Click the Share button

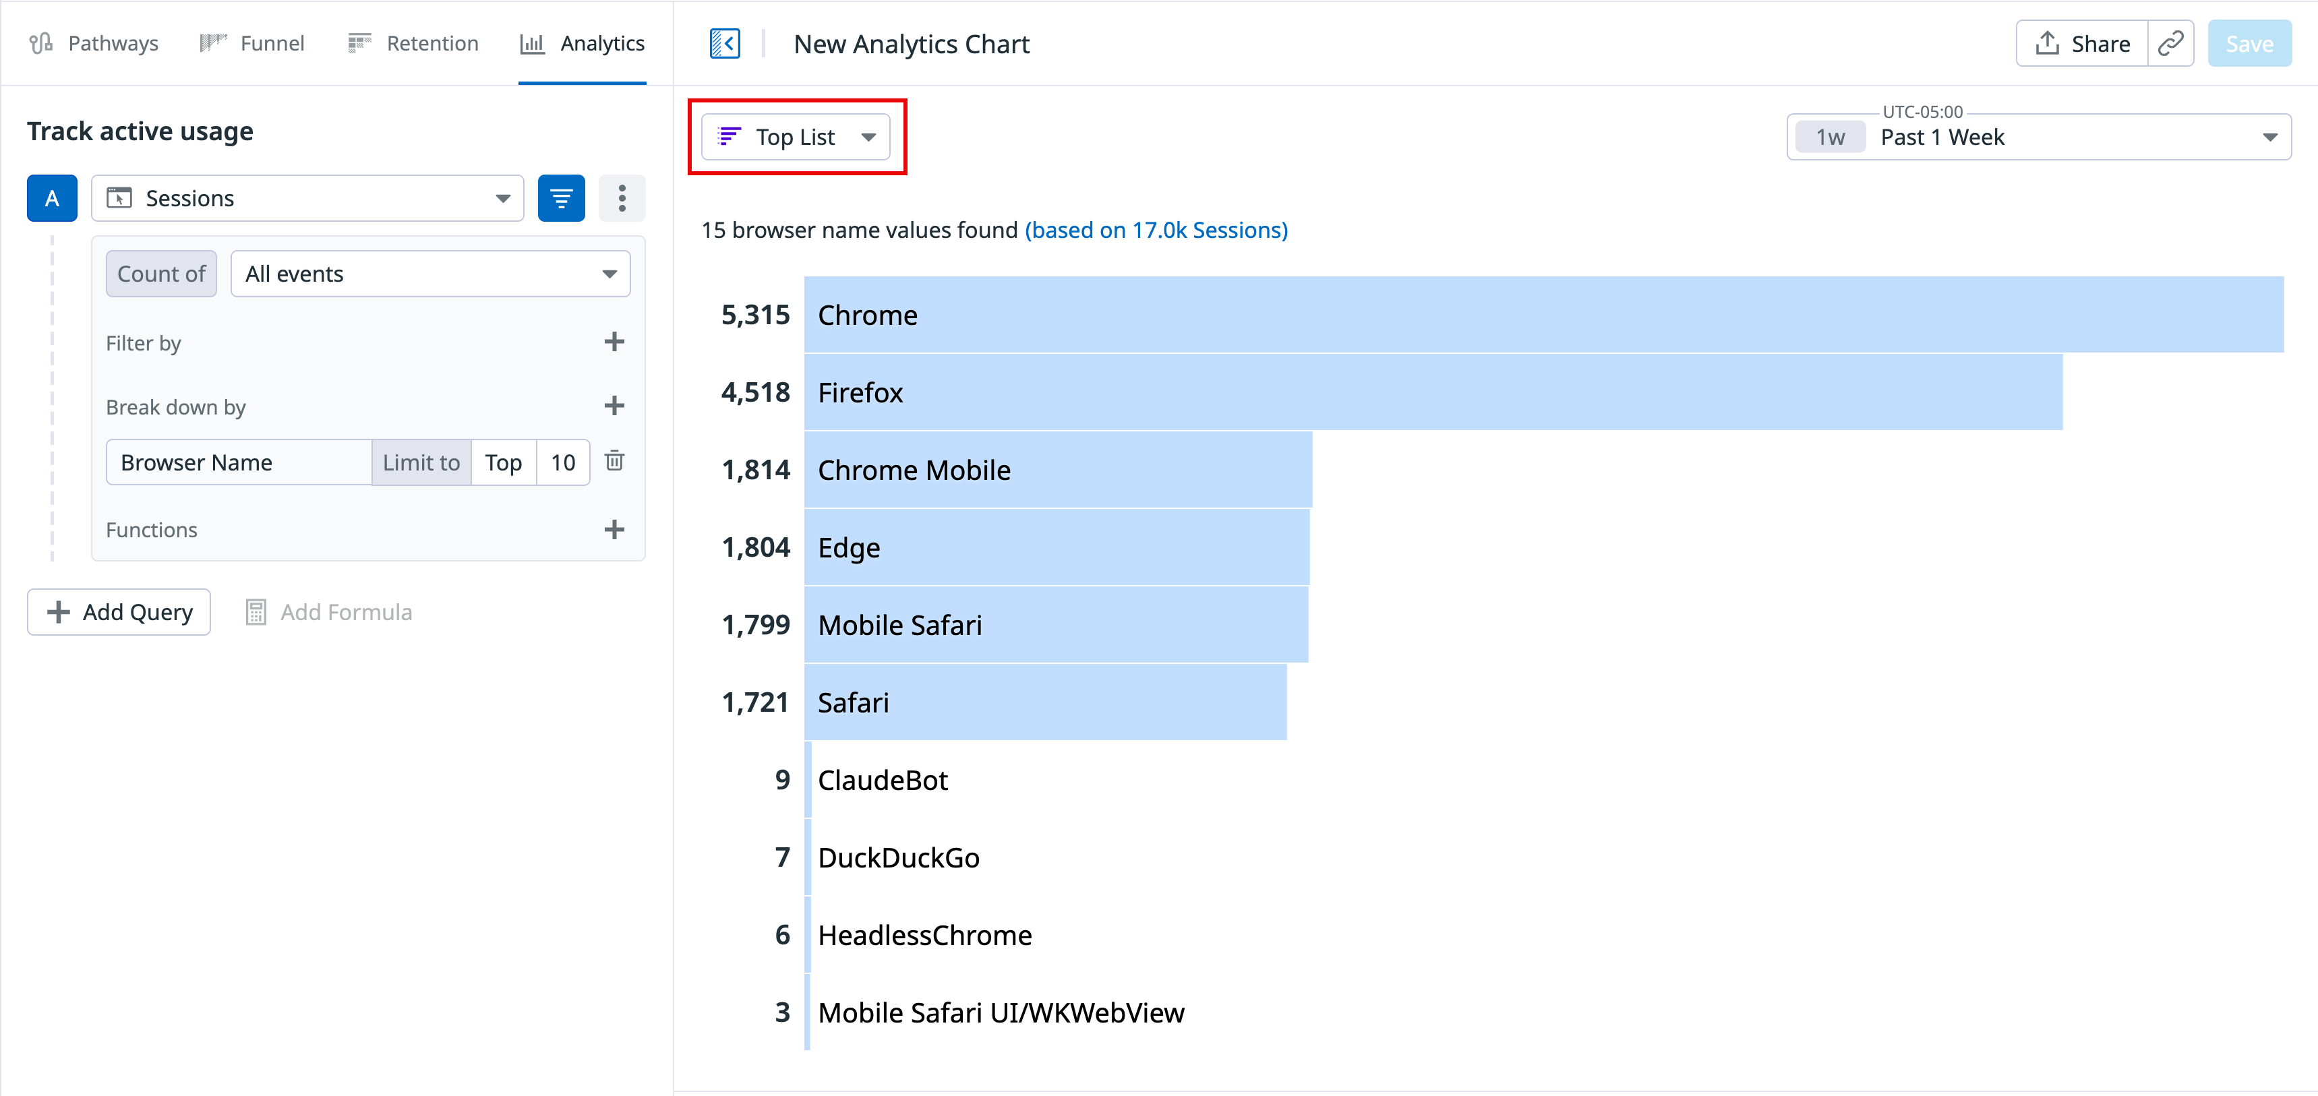click(2082, 43)
